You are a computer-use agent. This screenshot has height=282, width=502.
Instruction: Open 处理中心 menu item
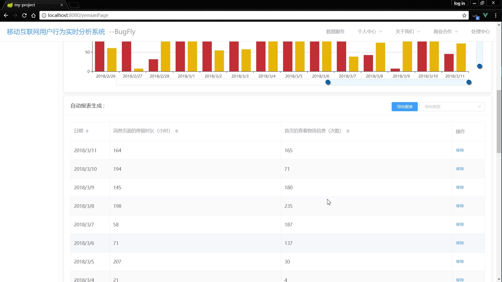[x=481, y=32]
